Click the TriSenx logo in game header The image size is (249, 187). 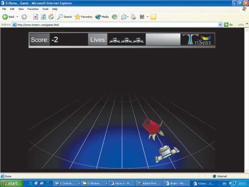[x=198, y=40]
